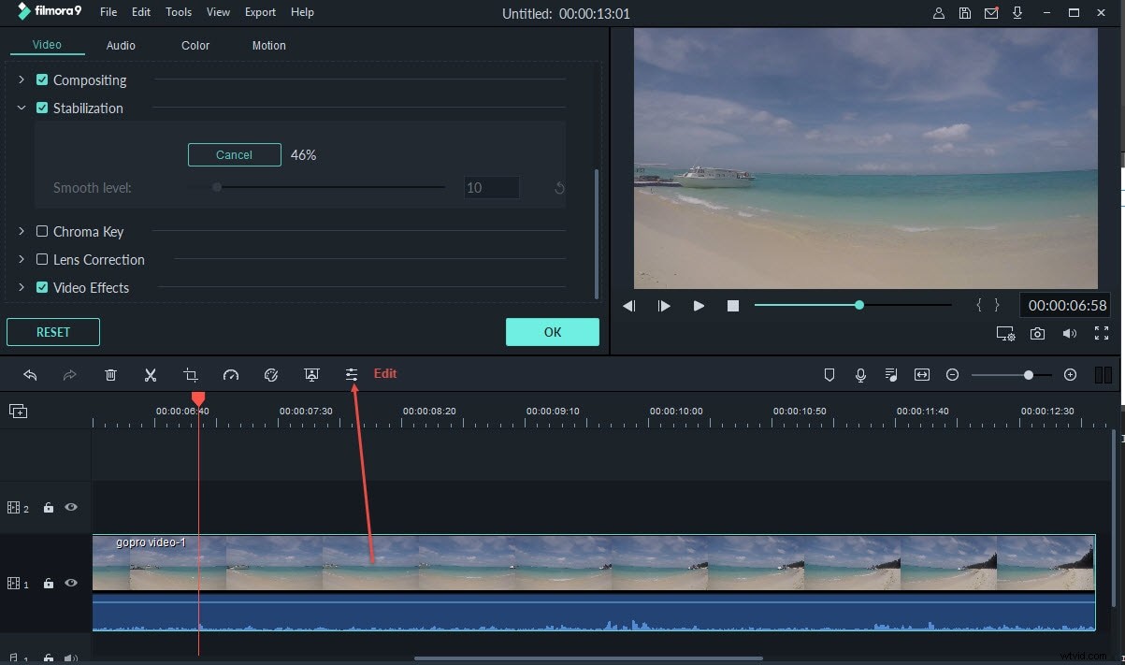Switch to the Color tab
This screenshot has height=665, width=1125.
pos(195,45)
